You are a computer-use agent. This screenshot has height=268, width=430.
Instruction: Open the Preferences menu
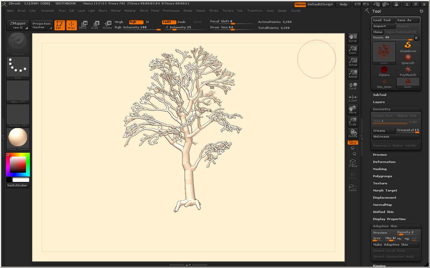[x=171, y=11]
